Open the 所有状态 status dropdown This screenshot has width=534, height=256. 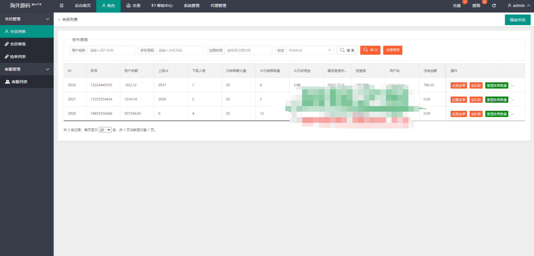[x=310, y=50]
